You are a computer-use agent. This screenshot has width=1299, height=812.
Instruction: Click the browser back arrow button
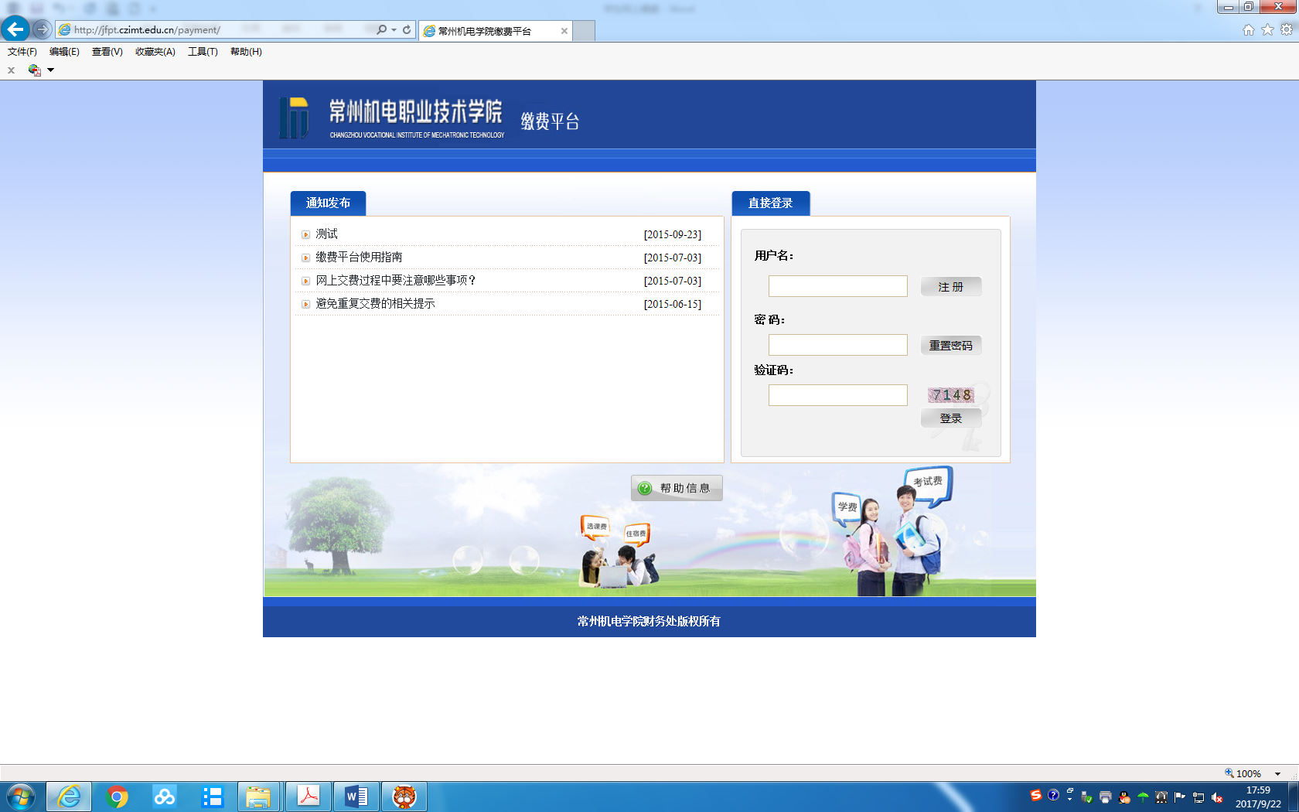(x=15, y=29)
